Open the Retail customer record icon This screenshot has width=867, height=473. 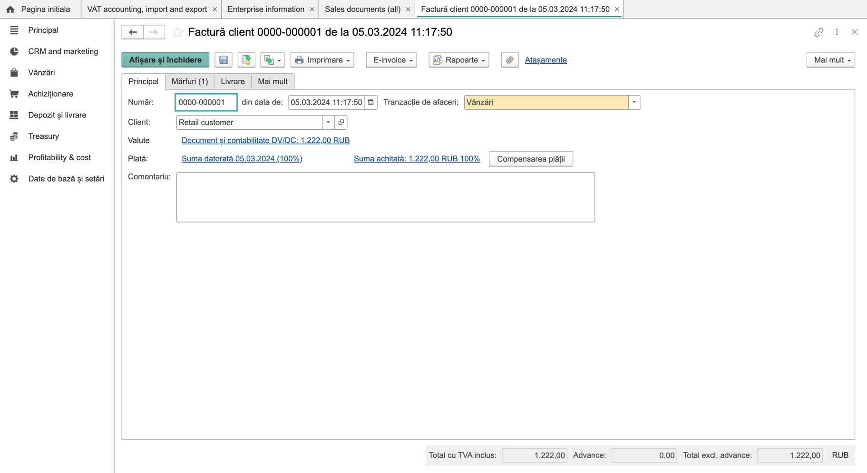(341, 122)
